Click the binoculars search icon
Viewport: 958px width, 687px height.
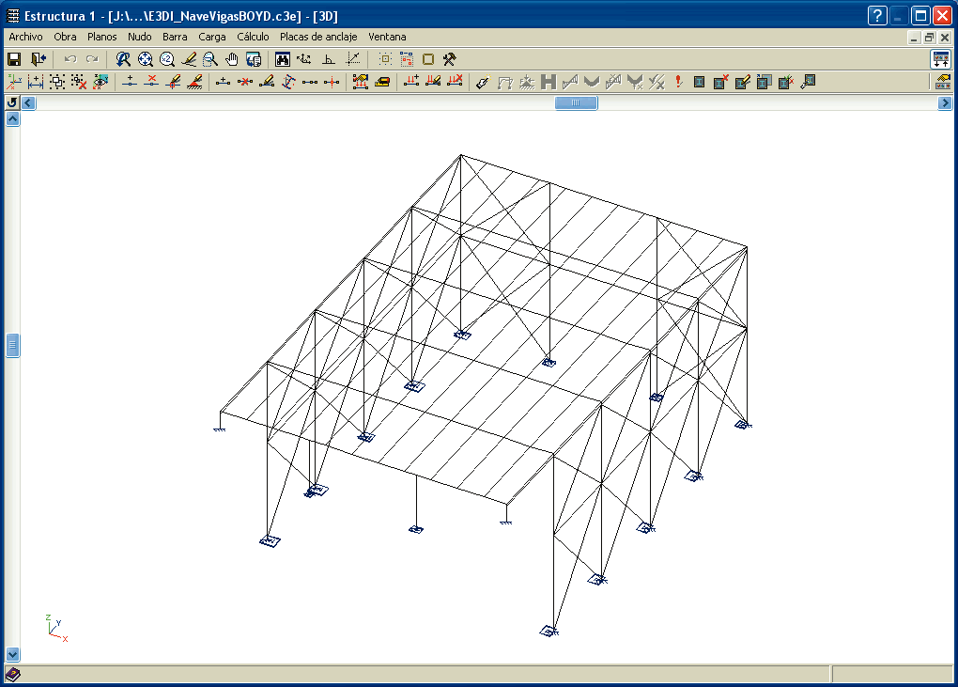pyautogui.click(x=282, y=59)
